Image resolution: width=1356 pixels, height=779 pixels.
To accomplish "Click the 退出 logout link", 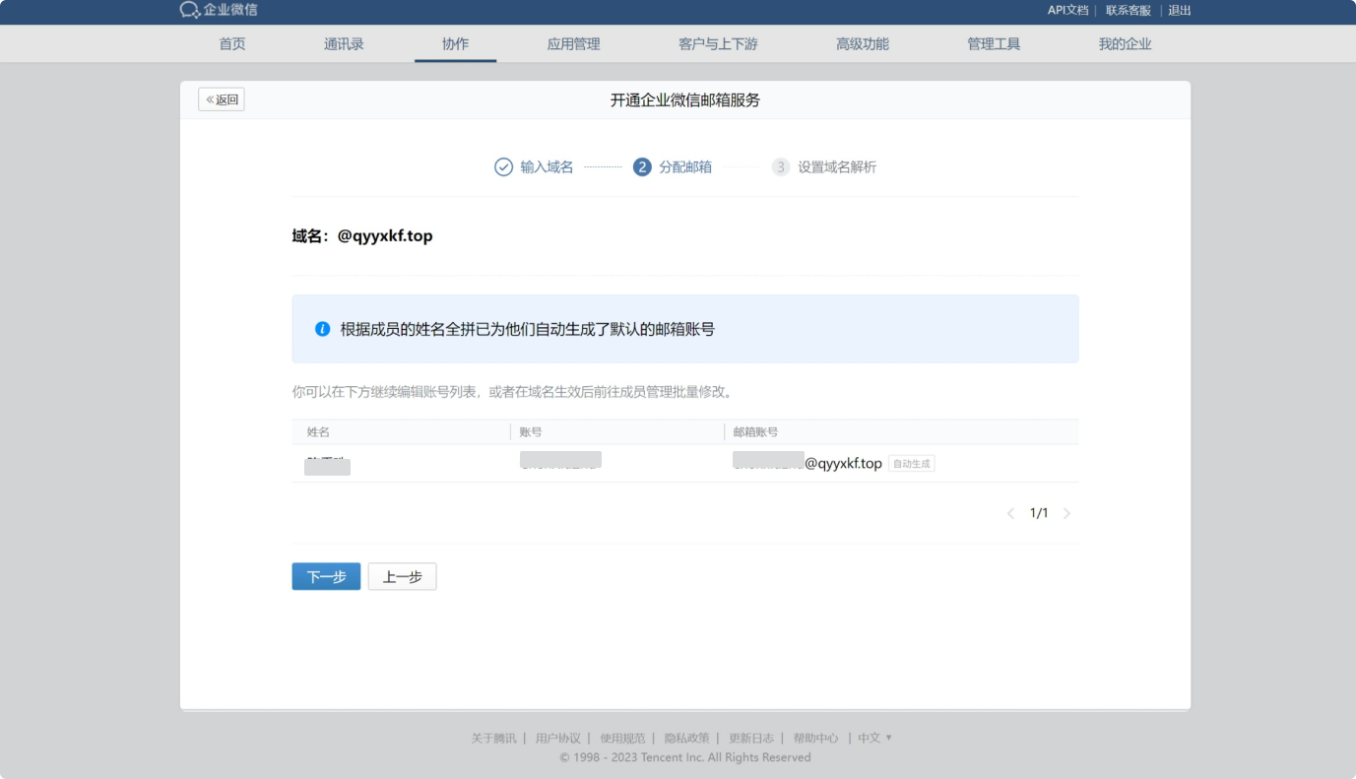I will coord(1179,11).
